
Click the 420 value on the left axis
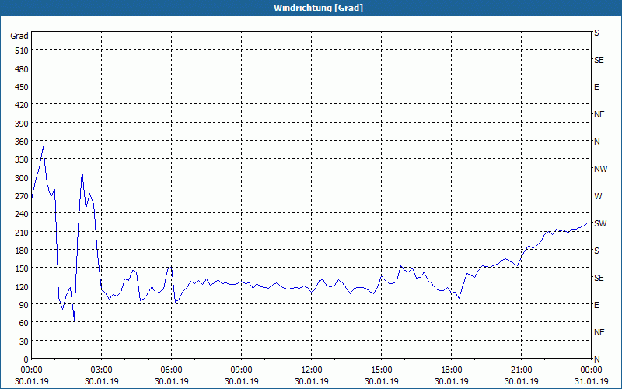coord(22,106)
